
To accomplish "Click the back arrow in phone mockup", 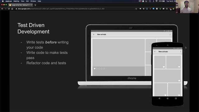I will pos(155,52).
